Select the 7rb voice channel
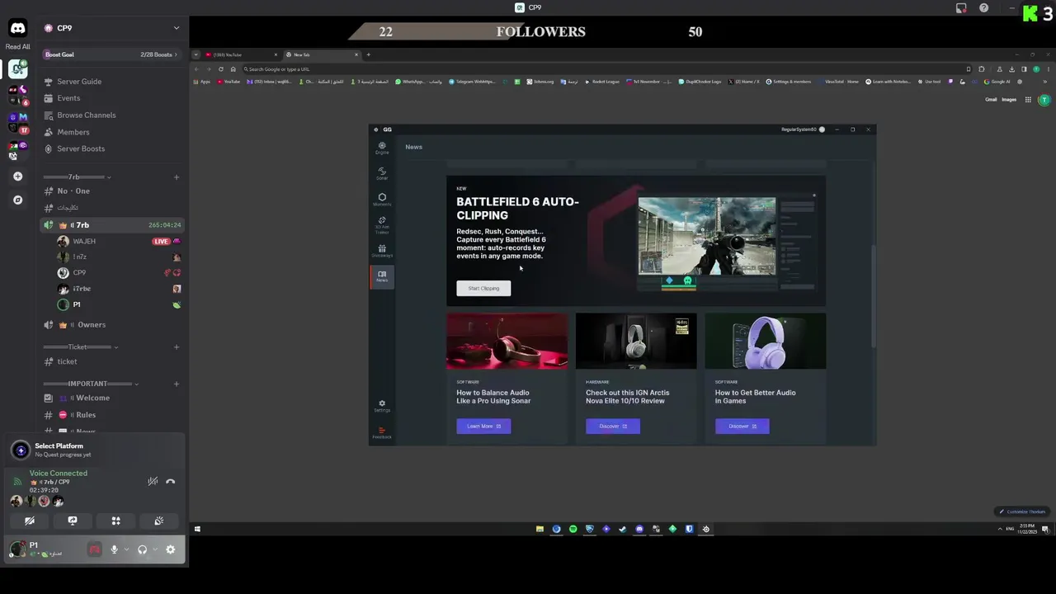This screenshot has width=1056, height=594. click(x=112, y=224)
